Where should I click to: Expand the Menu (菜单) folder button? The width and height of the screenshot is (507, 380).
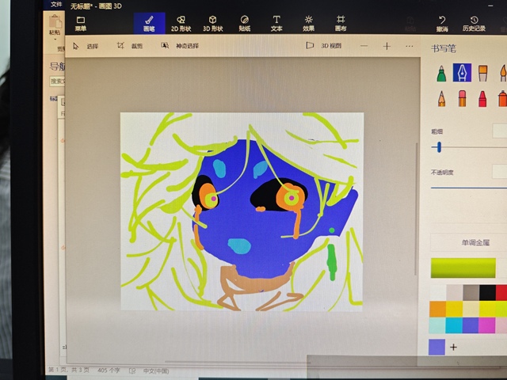(x=80, y=23)
